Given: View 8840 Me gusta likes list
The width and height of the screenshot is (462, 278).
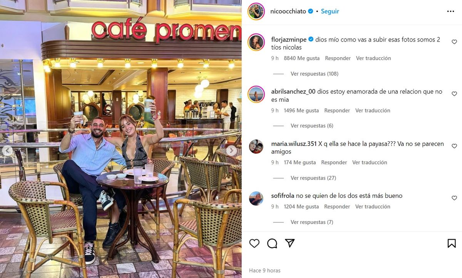Looking at the screenshot, I should click(x=301, y=58).
